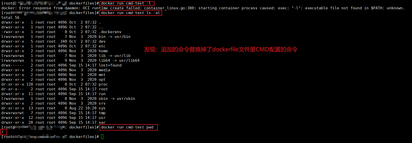Screen dimensions: 412x143
Task: Click the 'docker run cmd-test -l' command
Action: click(126, 3)
